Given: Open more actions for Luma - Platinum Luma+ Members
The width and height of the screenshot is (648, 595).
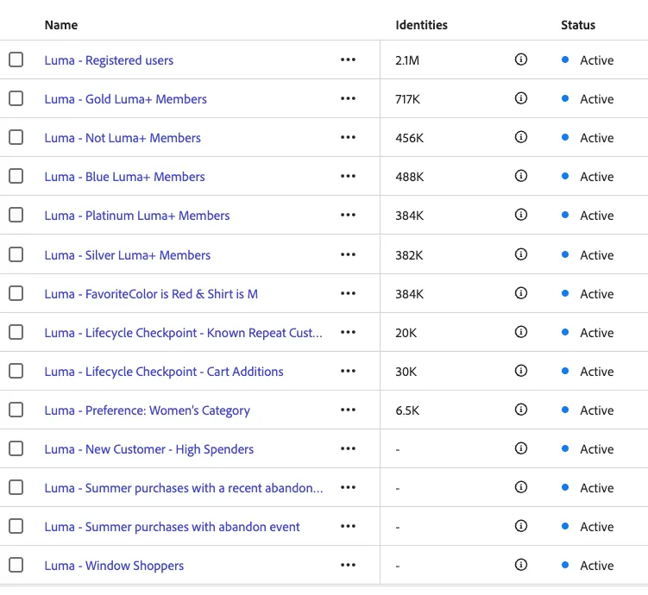Looking at the screenshot, I should [348, 215].
